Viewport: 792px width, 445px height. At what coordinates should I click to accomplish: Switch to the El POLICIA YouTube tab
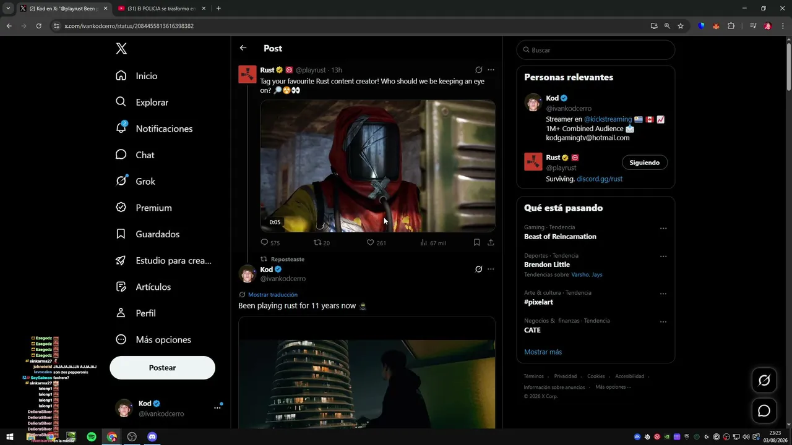(161, 9)
